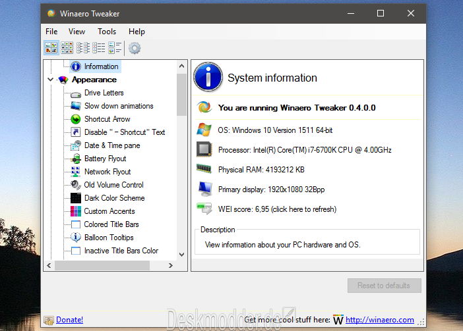Click the colorful Custom Accents icon
463x331 pixels.
pos(76,211)
